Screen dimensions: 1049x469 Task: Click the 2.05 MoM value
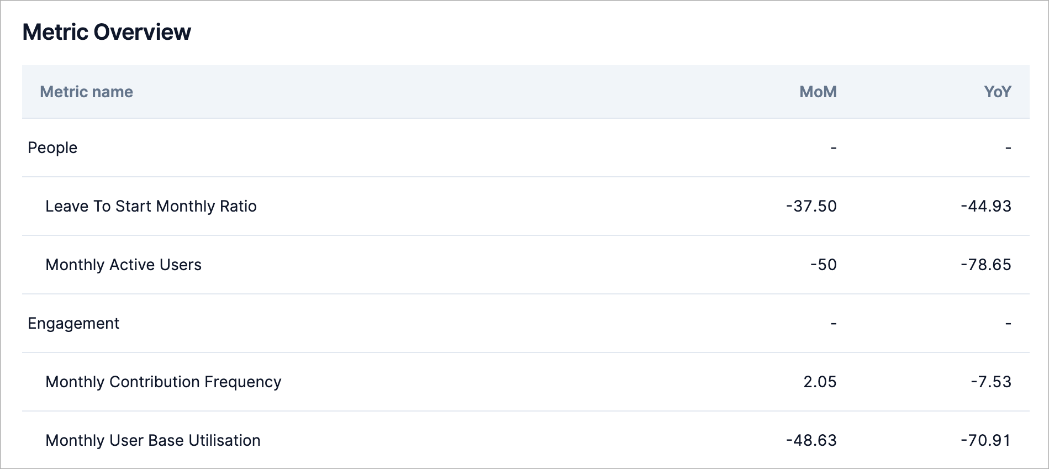point(820,382)
